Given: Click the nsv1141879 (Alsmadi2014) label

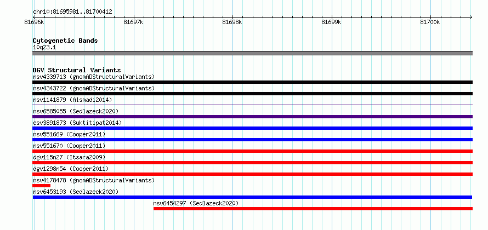Looking at the screenshot, I should (x=72, y=100).
